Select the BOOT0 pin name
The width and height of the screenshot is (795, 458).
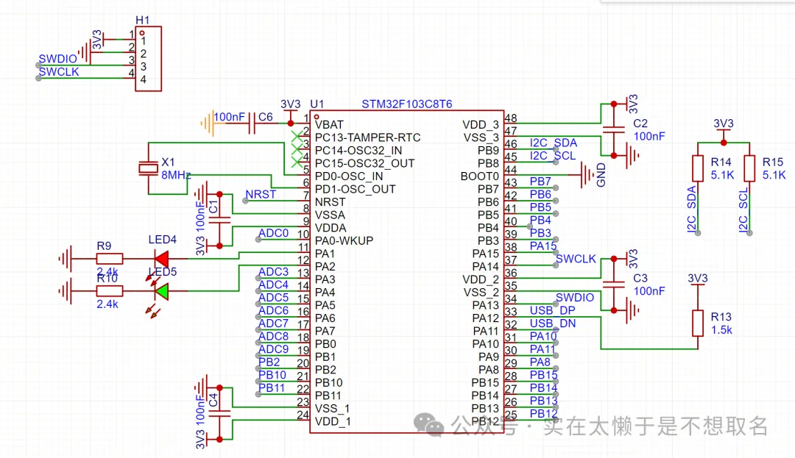[x=479, y=176]
